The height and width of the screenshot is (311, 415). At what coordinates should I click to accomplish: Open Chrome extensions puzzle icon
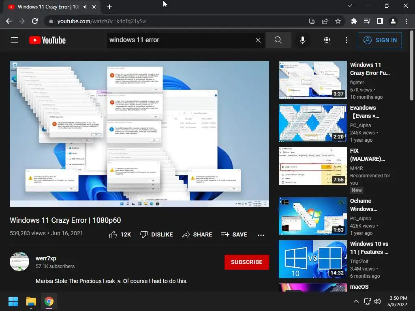pyautogui.click(x=354, y=21)
